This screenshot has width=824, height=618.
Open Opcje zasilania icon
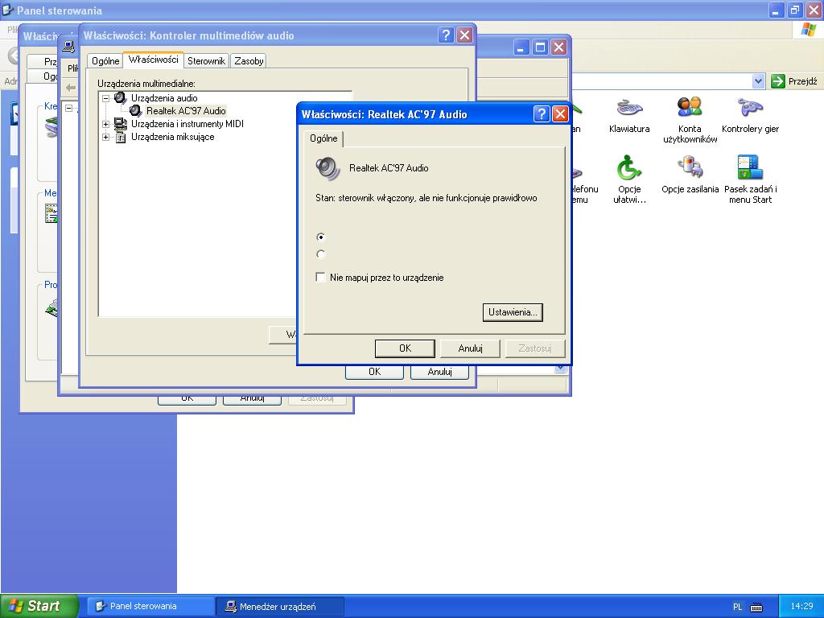[690, 175]
